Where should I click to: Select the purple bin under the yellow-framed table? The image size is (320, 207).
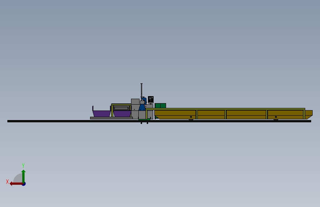(122, 113)
